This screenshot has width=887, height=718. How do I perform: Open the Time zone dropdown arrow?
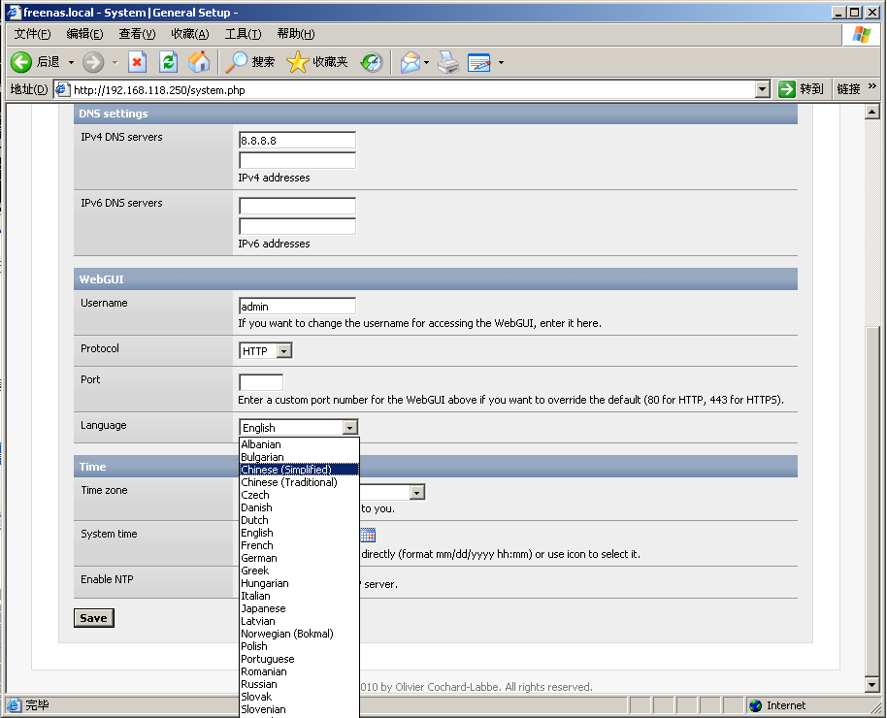(x=417, y=492)
